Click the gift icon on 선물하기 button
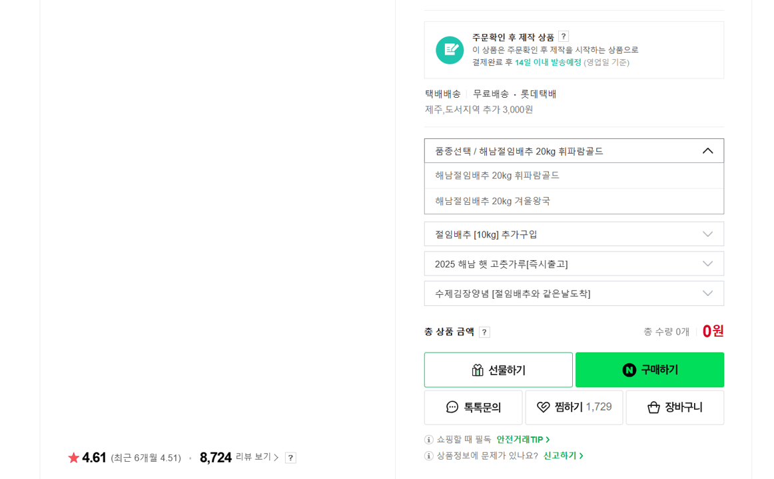Screen dimensions: 774x479 tap(478, 369)
